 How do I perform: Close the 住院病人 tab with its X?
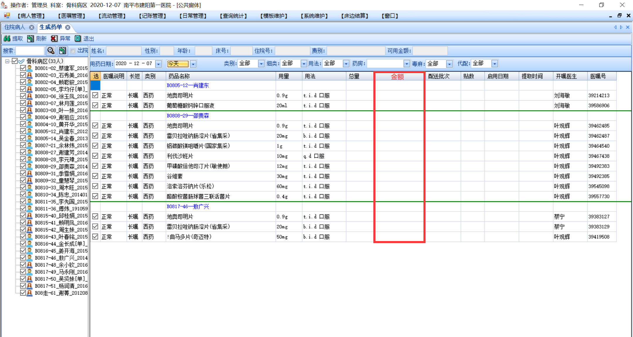point(32,27)
